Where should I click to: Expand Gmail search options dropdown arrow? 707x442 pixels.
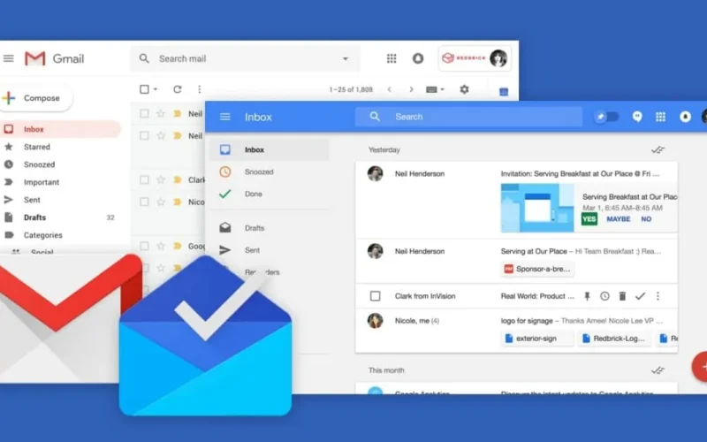click(x=346, y=58)
